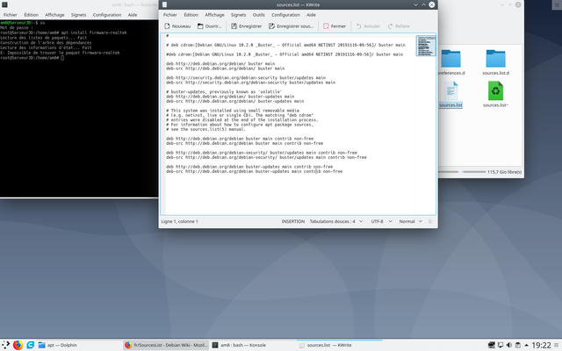
Task: Expand hidden system tray icons arrow
Action: [x=526, y=345]
